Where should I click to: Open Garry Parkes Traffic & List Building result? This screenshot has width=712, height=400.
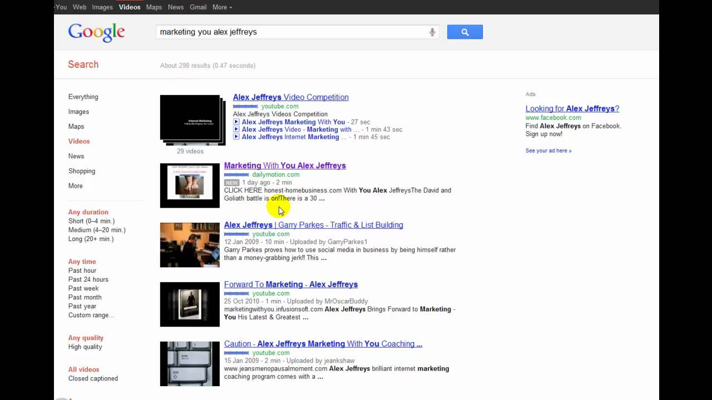(x=313, y=225)
